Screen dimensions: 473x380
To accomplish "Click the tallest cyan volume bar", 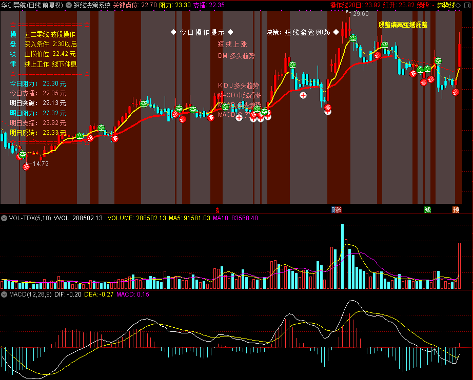I will pos(342,256).
